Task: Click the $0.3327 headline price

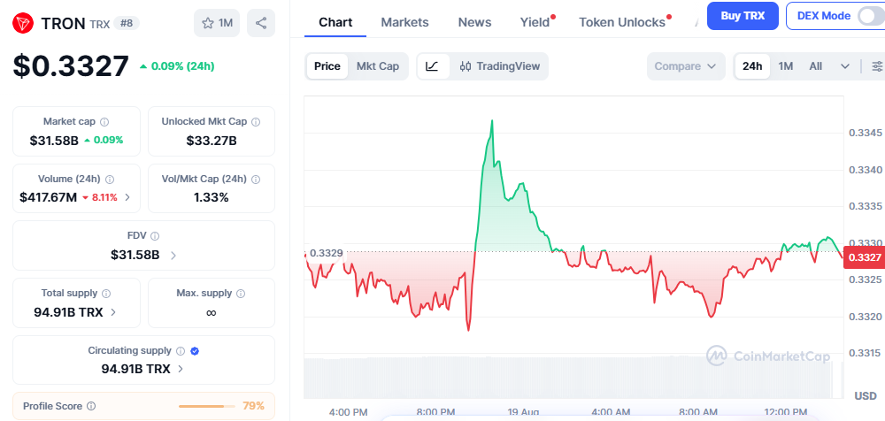Action: (71, 66)
